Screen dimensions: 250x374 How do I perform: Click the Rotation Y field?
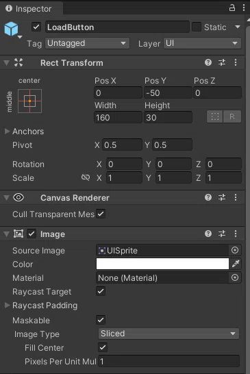pos(173,164)
